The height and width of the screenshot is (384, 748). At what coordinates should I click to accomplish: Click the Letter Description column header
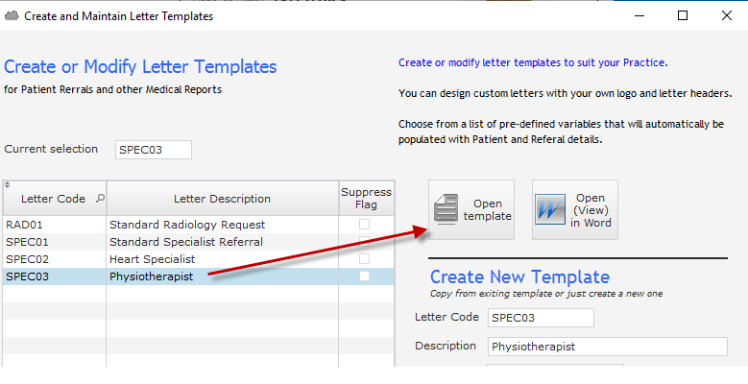(223, 199)
